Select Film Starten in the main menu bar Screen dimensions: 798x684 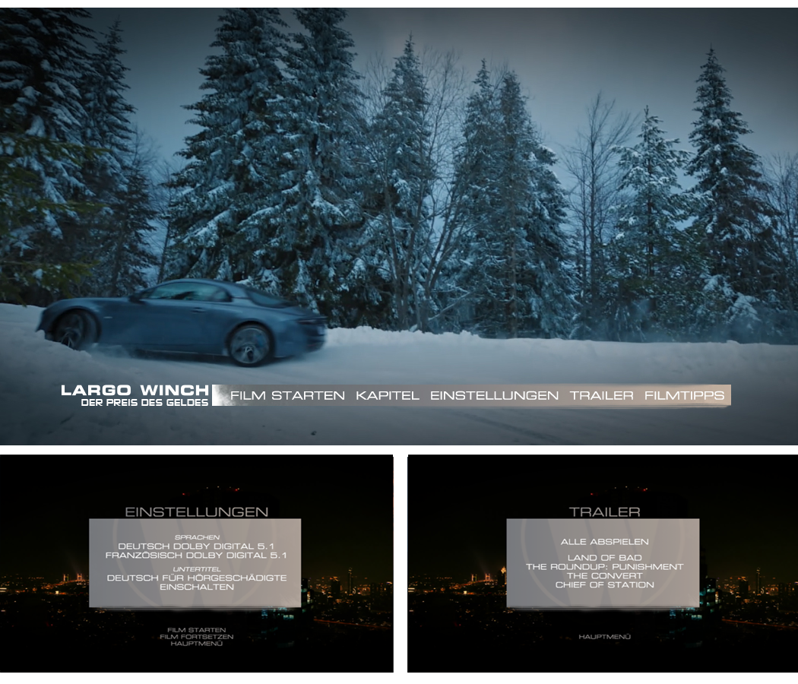(287, 395)
